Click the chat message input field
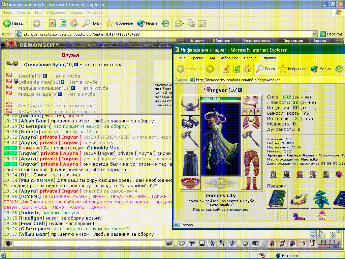This screenshot has height=259, width=345. (x=89, y=243)
